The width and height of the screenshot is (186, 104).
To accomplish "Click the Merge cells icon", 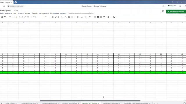I will [72, 17].
